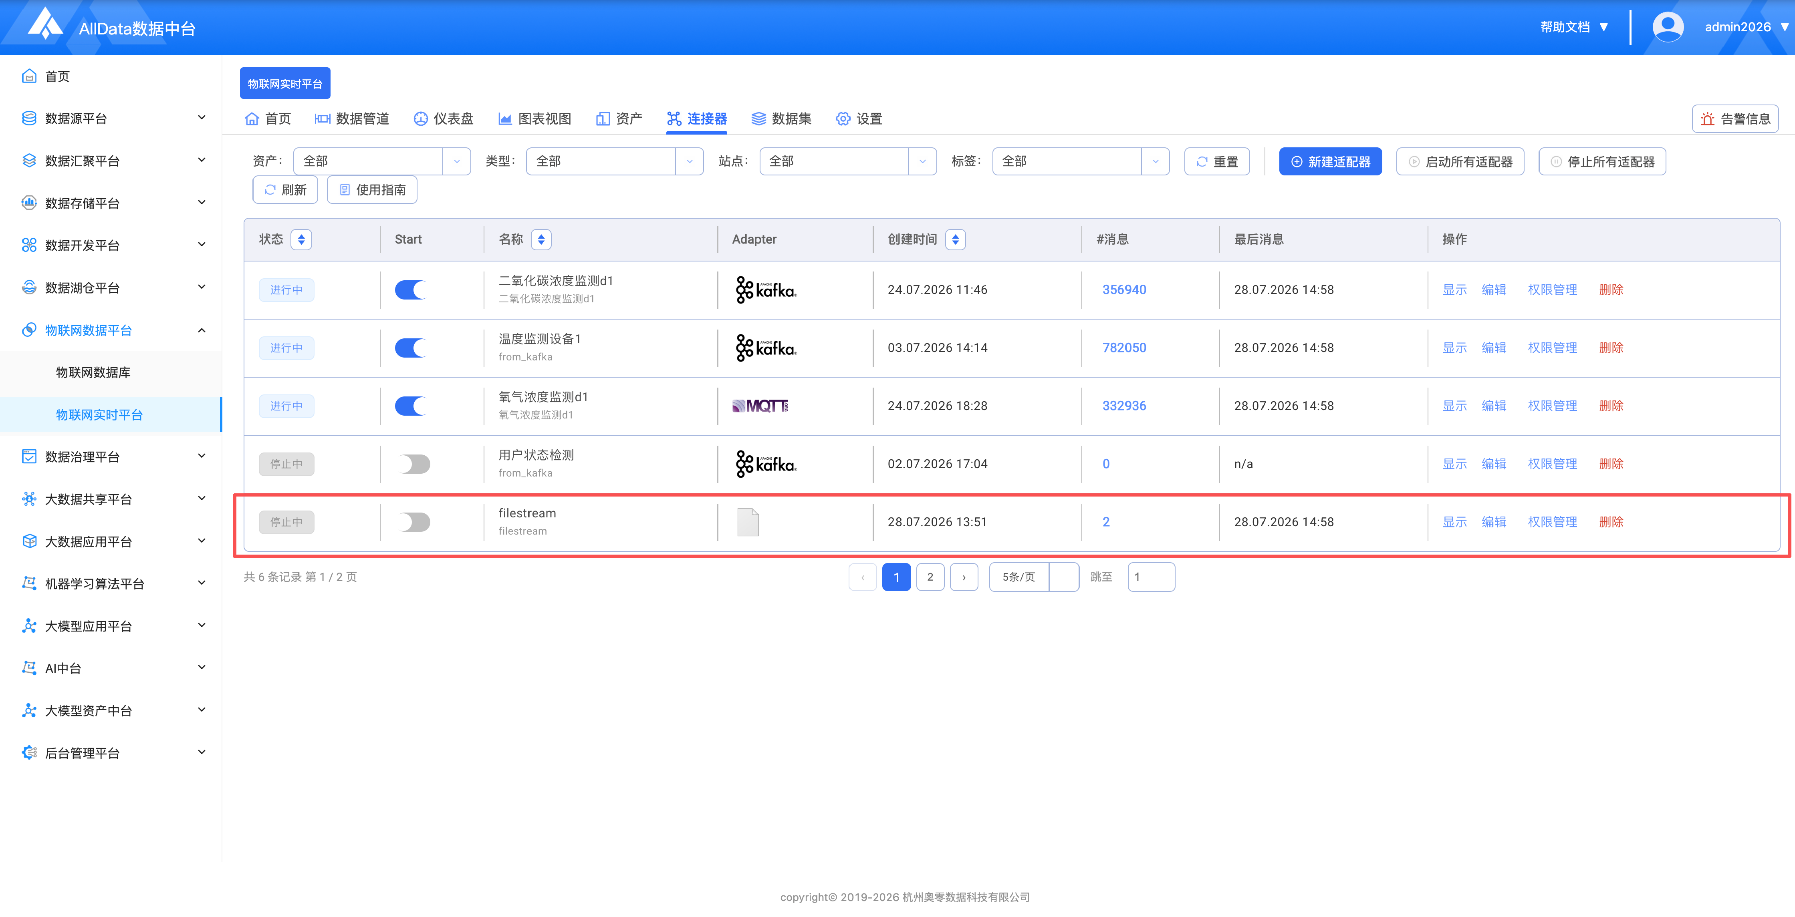The height and width of the screenshot is (917, 1795).
Task: Turn on the filestream Start switch
Action: (x=415, y=522)
